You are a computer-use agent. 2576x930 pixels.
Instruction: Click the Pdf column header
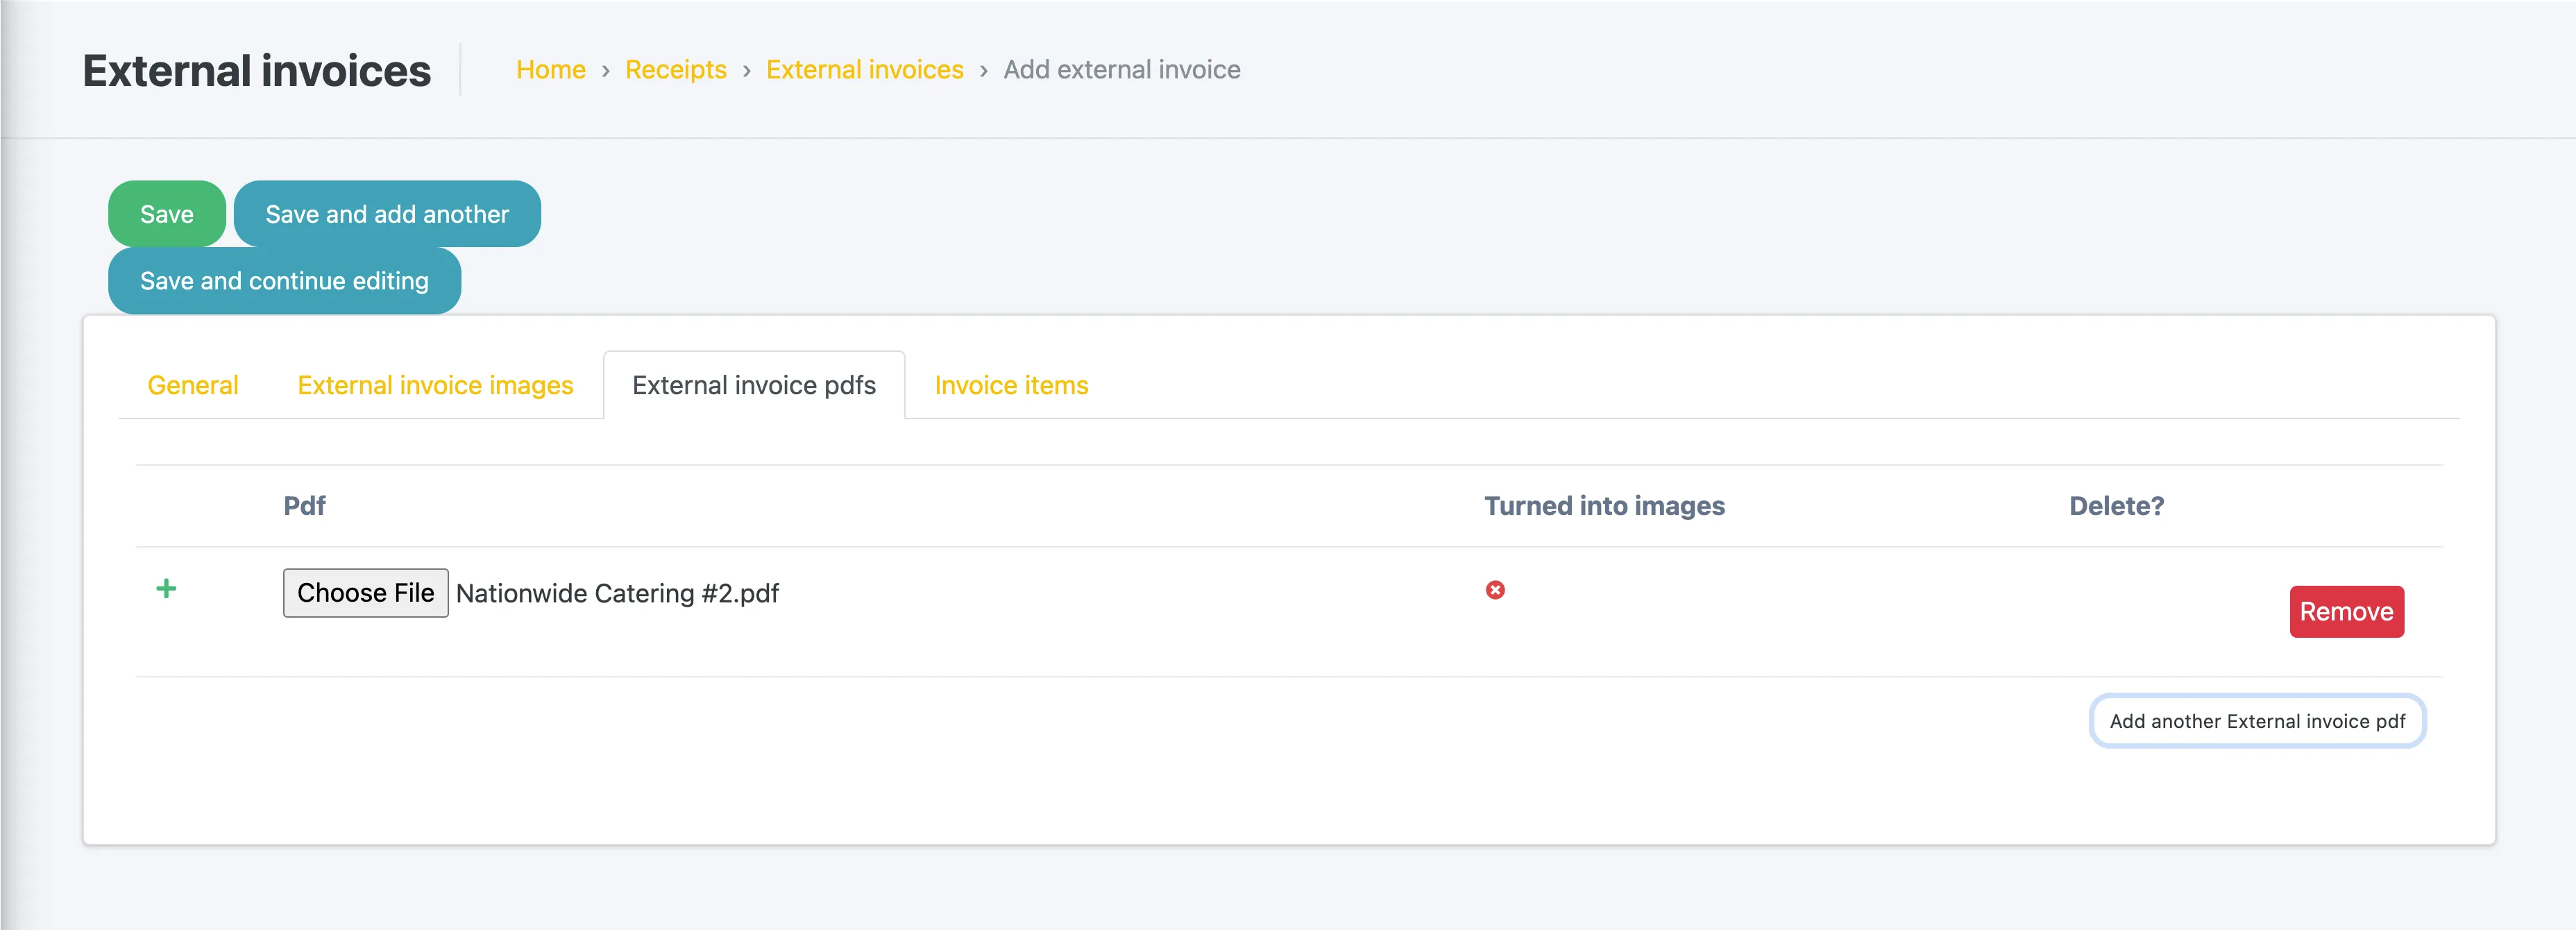tap(304, 506)
